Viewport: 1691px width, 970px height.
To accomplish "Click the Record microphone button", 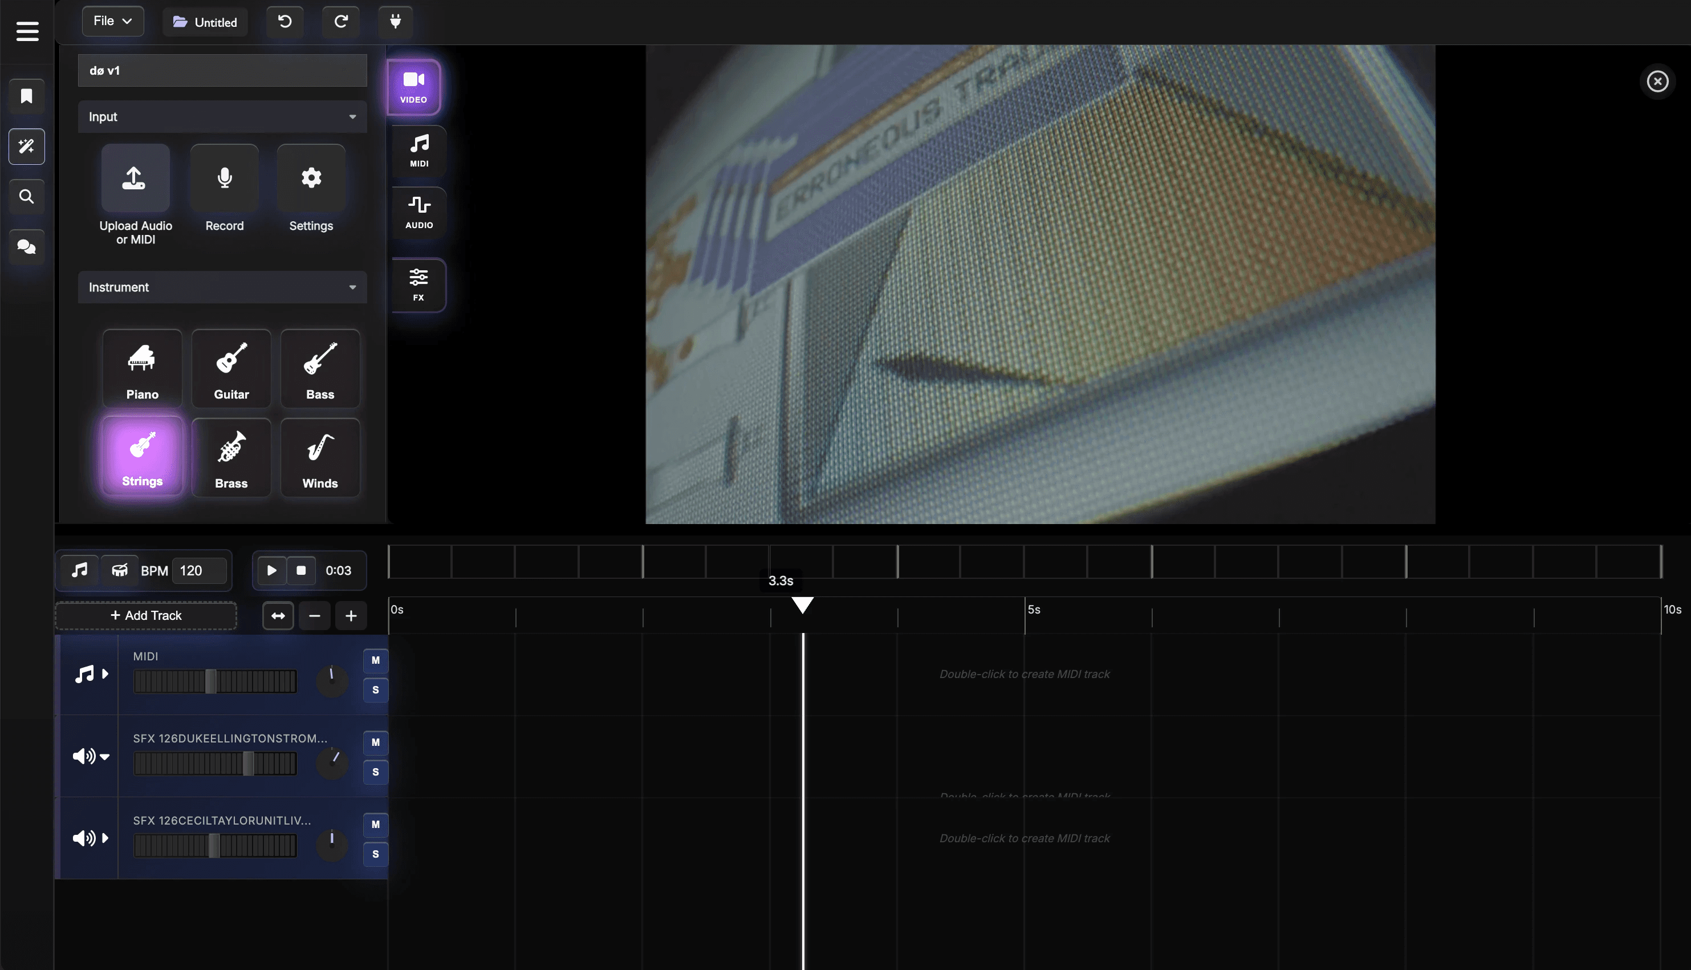I will 225,178.
